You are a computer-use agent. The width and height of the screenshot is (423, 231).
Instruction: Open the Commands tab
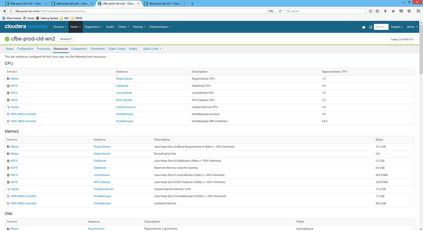(97, 49)
